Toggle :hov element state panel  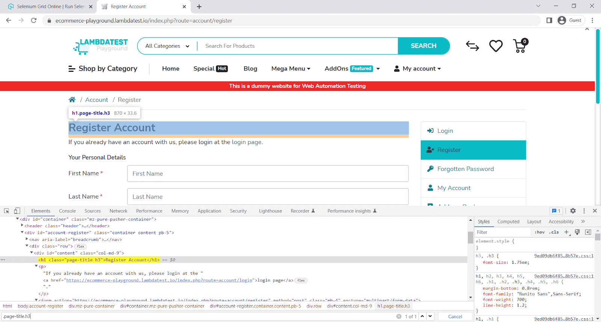coord(540,232)
